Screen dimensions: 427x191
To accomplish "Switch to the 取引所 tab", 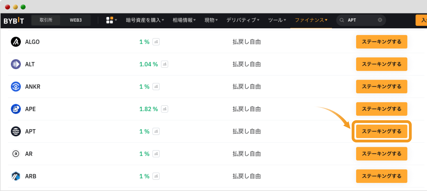I will tap(46, 20).
